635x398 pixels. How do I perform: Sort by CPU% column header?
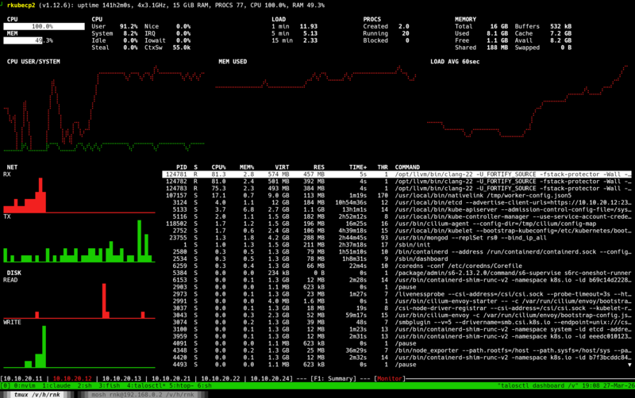pyautogui.click(x=217, y=166)
